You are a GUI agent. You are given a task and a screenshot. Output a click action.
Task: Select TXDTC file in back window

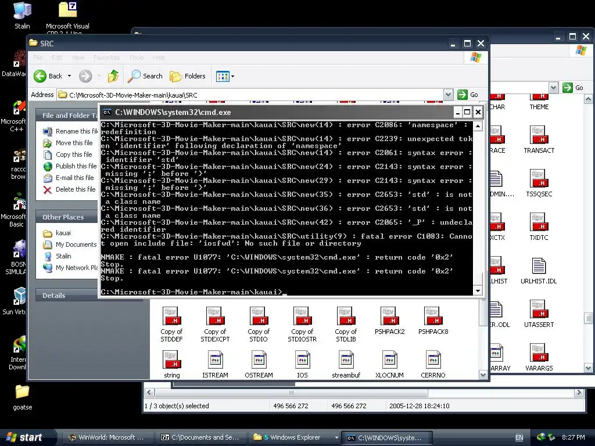(539, 227)
